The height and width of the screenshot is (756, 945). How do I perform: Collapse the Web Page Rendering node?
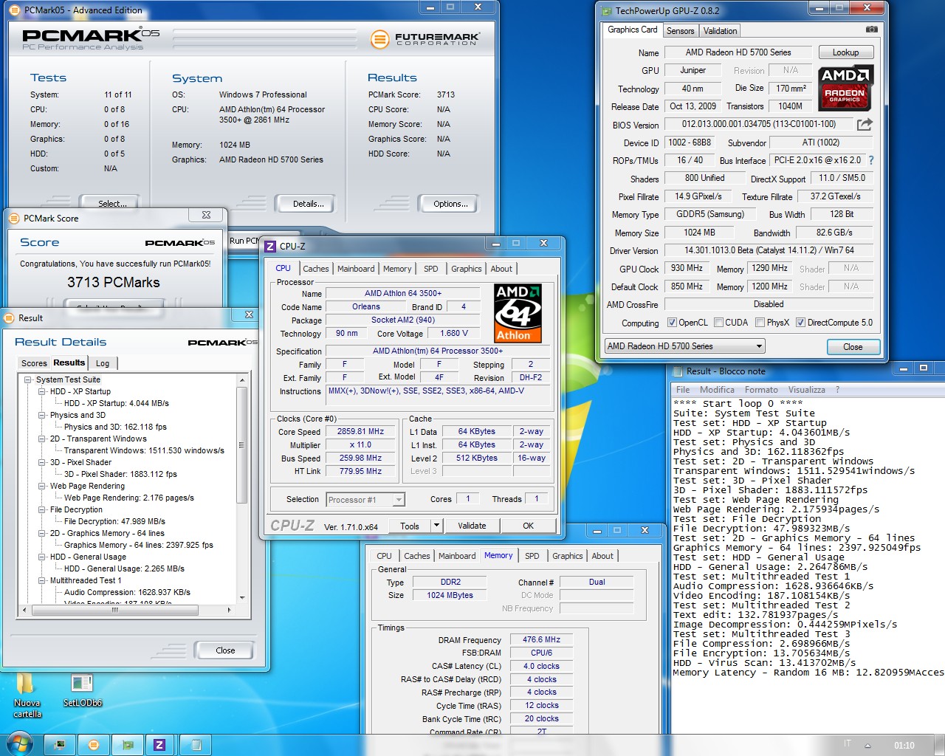[x=42, y=486]
